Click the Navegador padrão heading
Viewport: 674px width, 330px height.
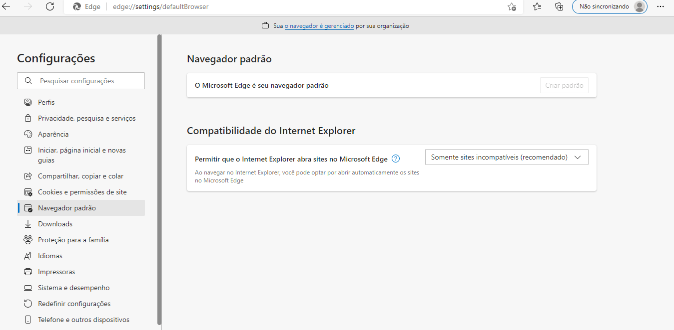(229, 59)
